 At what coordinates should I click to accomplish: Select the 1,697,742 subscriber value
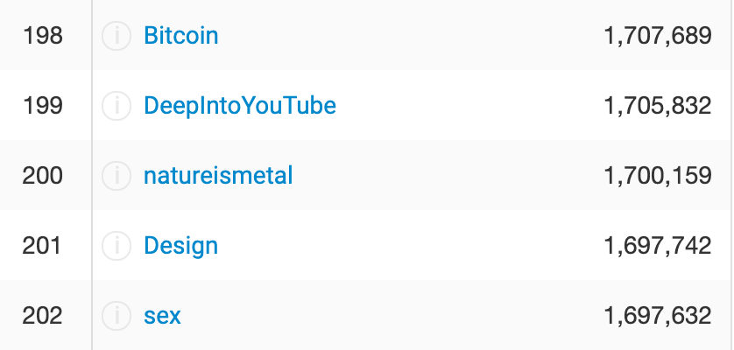tap(658, 246)
